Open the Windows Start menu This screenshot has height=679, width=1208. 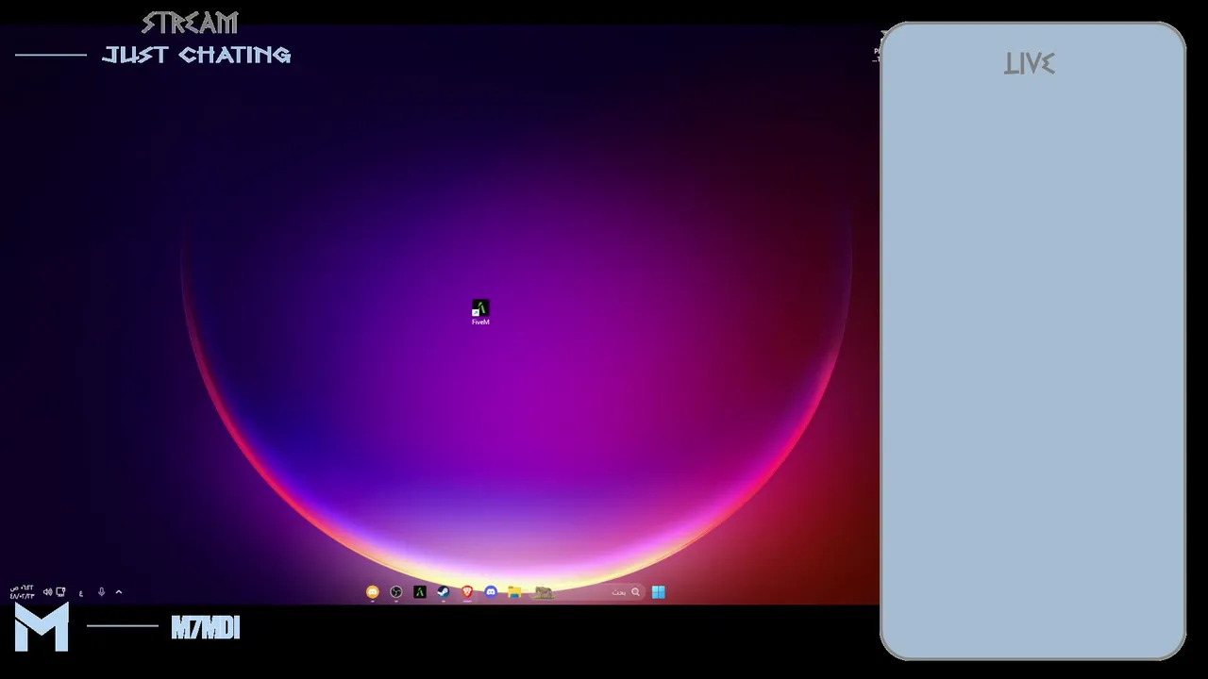[658, 592]
